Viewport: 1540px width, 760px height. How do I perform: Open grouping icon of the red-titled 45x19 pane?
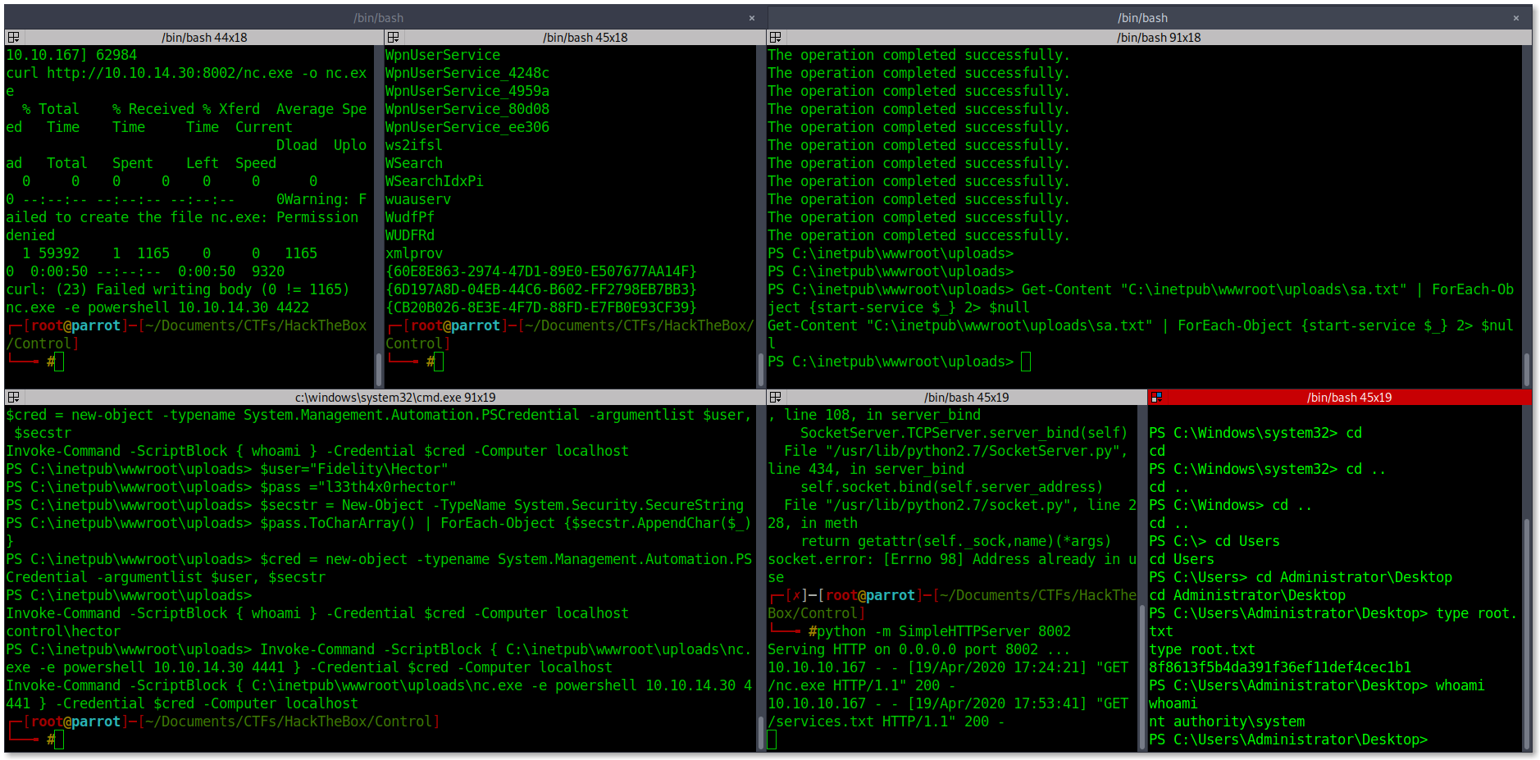[1156, 398]
